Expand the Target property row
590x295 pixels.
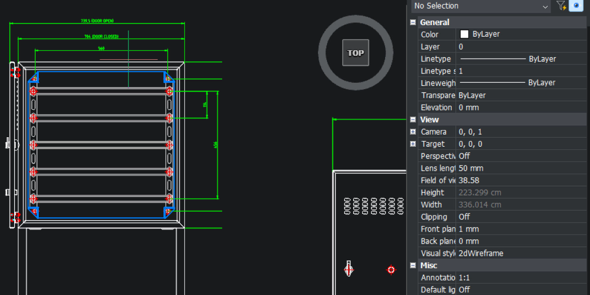pyautogui.click(x=413, y=144)
